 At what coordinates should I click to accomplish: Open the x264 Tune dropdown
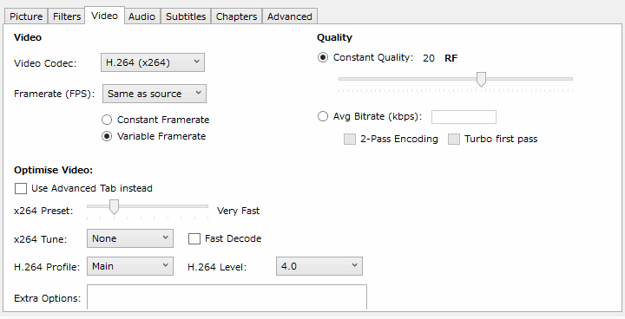pyautogui.click(x=130, y=238)
